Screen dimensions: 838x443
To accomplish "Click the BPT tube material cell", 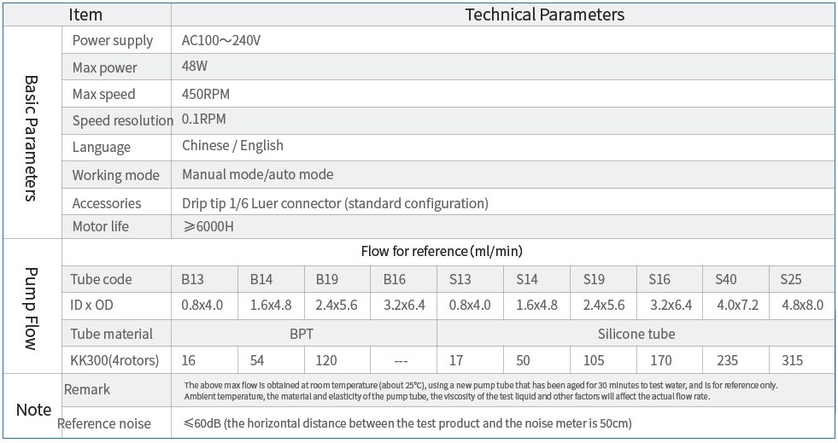I will tap(303, 334).
